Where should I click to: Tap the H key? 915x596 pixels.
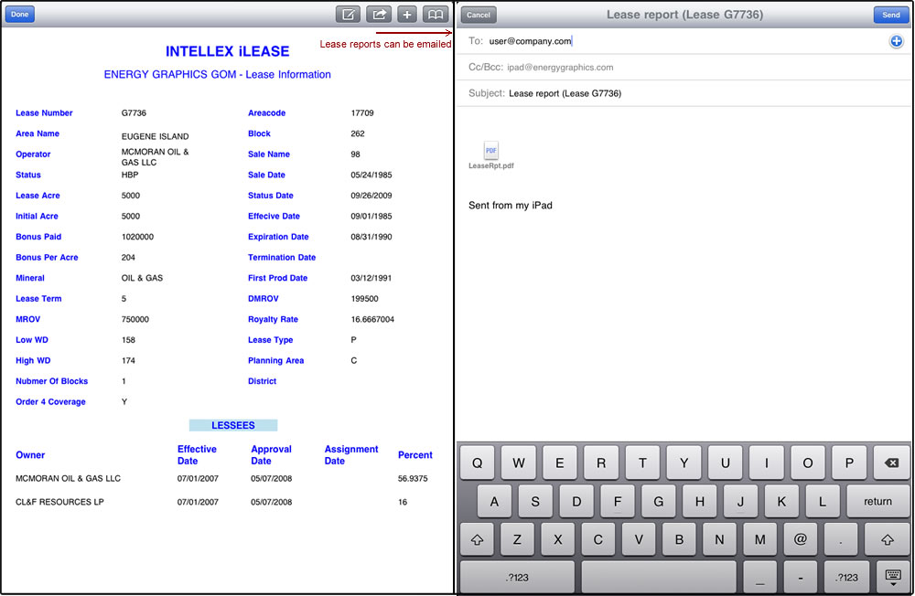point(700,501)
